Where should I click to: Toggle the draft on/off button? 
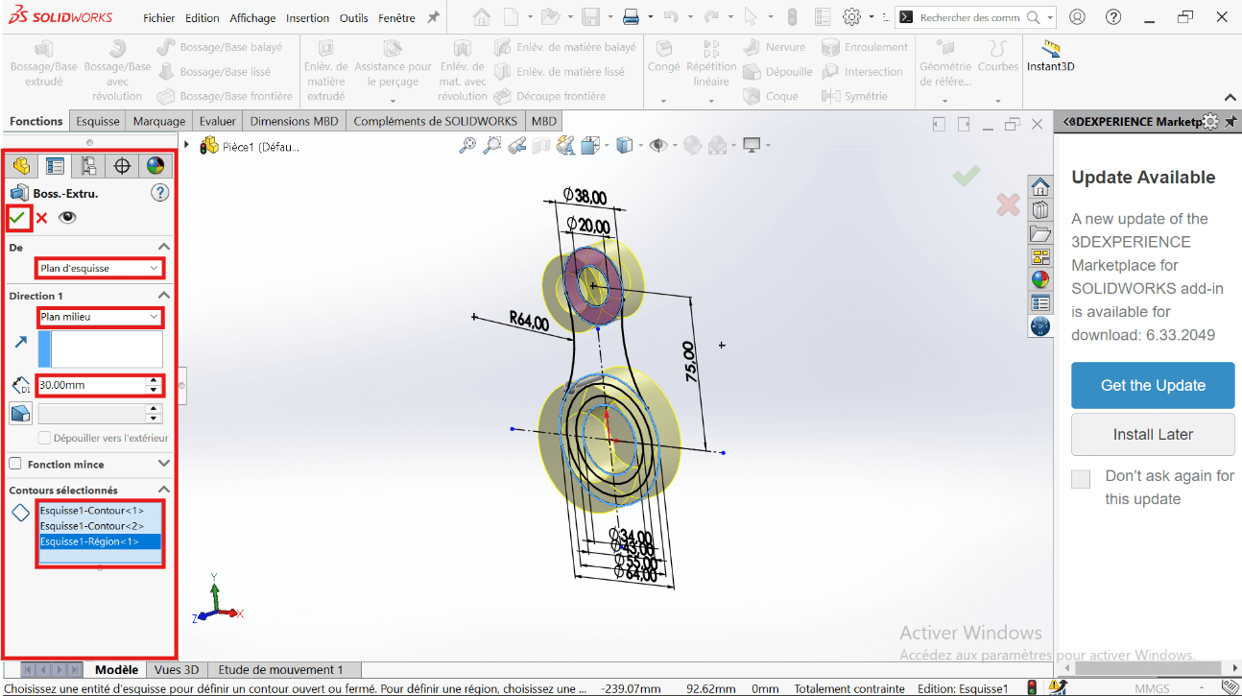21,414
